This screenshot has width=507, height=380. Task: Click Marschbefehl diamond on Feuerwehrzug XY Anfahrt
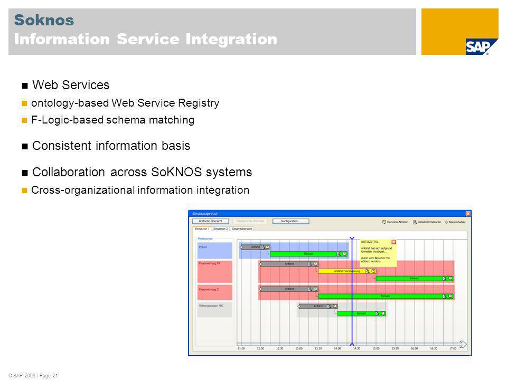[x=260, y=264]
